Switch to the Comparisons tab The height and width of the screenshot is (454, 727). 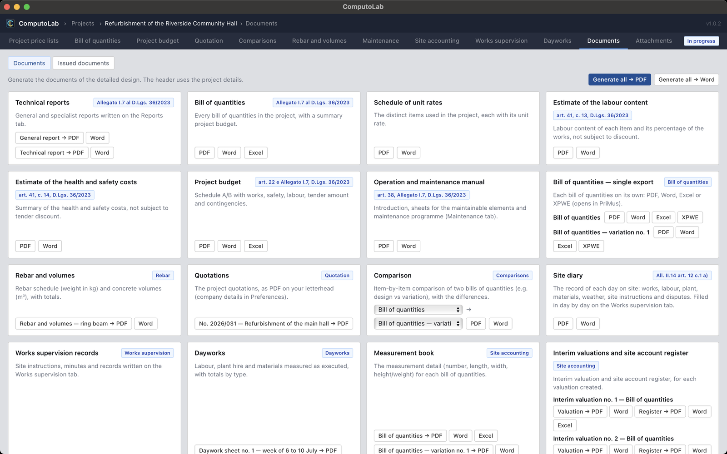click(258, 41)
